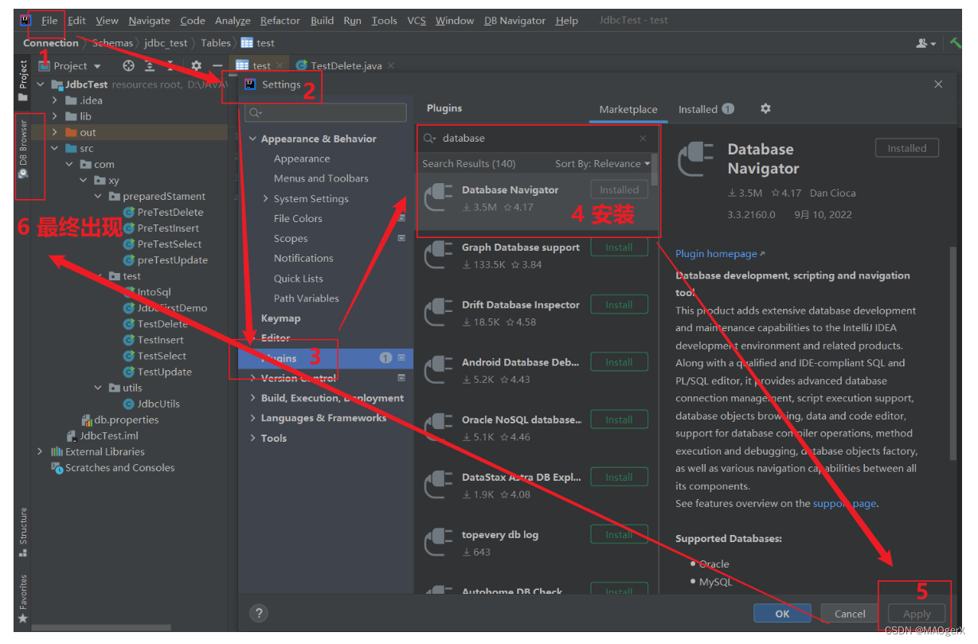978x644 pixels.
Task: Click the plugin search box containing database
Action: click(538, 139)
